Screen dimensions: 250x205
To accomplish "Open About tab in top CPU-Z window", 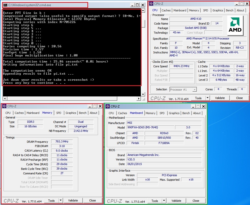I will [240, 10].
